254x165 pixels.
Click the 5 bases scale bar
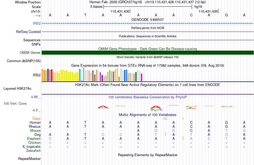(x=148, y=7)
